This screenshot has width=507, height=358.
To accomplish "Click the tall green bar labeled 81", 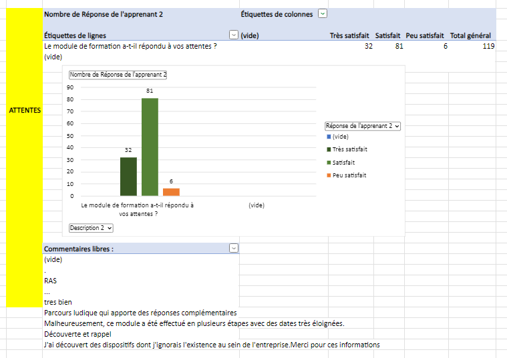I will (x=150, y=147).
